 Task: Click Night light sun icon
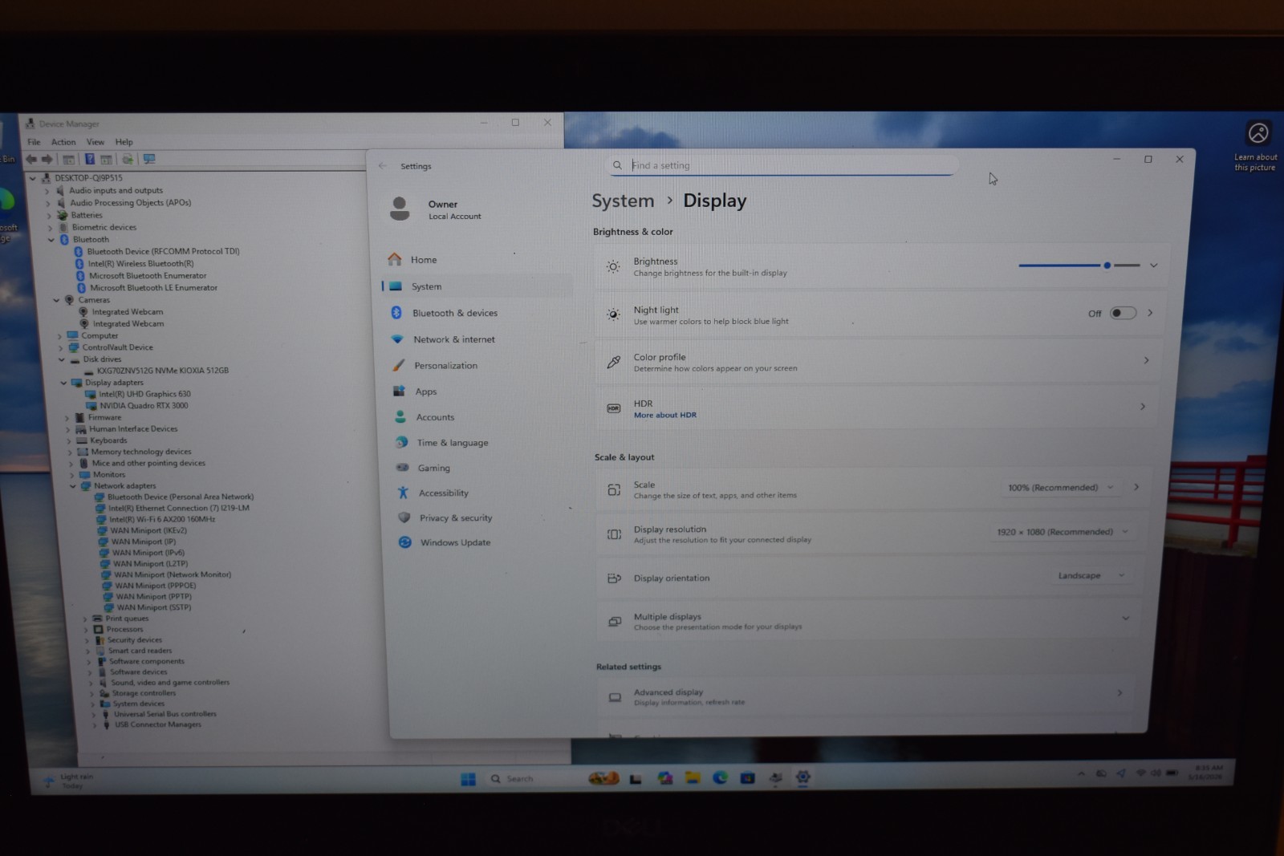(x=613, y=314)
